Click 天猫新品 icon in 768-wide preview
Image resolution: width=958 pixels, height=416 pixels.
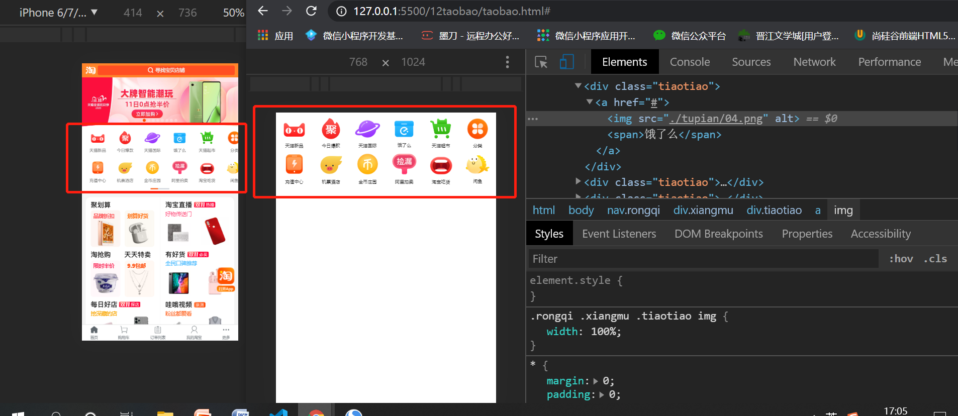(x=294, y=130)
